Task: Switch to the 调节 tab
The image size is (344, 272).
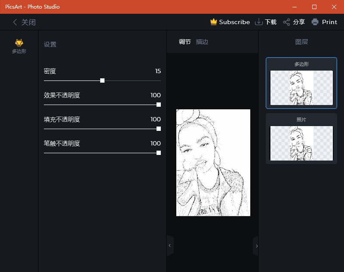Action: [x=185, y=42]
